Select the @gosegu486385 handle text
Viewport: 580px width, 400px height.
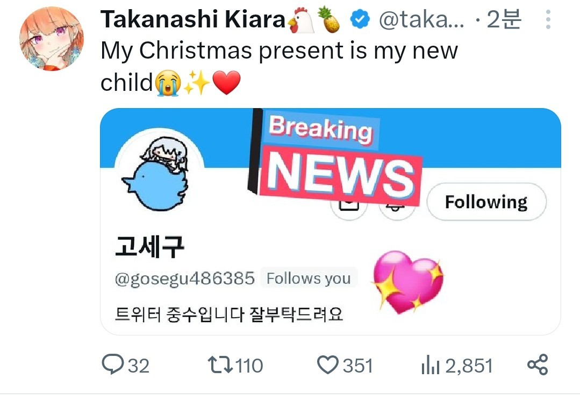[184, 278]
